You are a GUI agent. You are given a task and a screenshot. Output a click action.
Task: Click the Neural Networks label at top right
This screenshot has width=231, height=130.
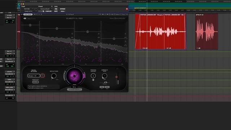coord(117,18)
